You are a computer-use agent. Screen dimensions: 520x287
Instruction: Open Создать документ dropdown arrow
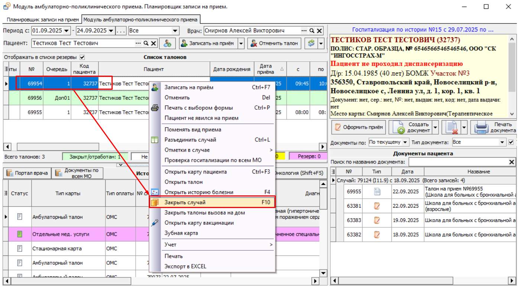coord(435,128)
